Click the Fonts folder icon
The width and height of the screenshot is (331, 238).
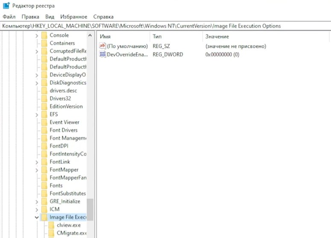[x=44, y=186]
